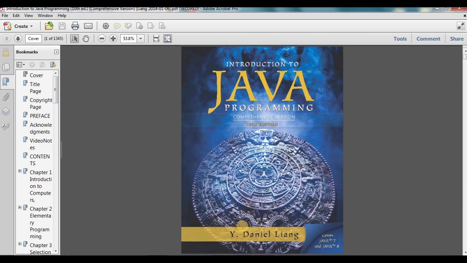Image resolution: width=467 pixels, height=263 pixels.
Task: Open Chapter 3 Selection bookmark
Action: 40,248
